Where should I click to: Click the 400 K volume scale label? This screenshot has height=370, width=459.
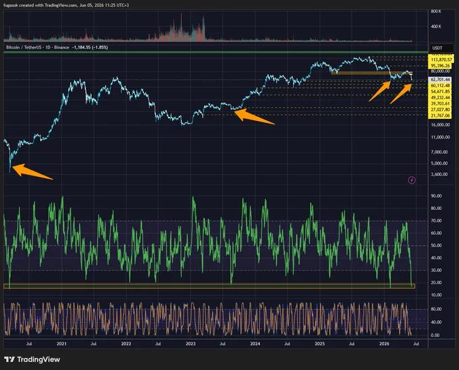(436, 26)
